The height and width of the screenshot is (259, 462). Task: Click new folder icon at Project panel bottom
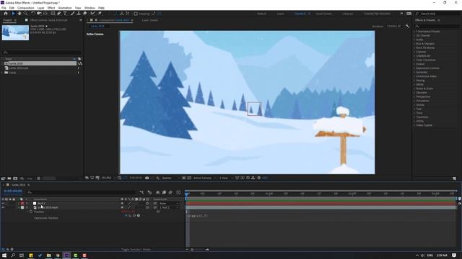9,178
